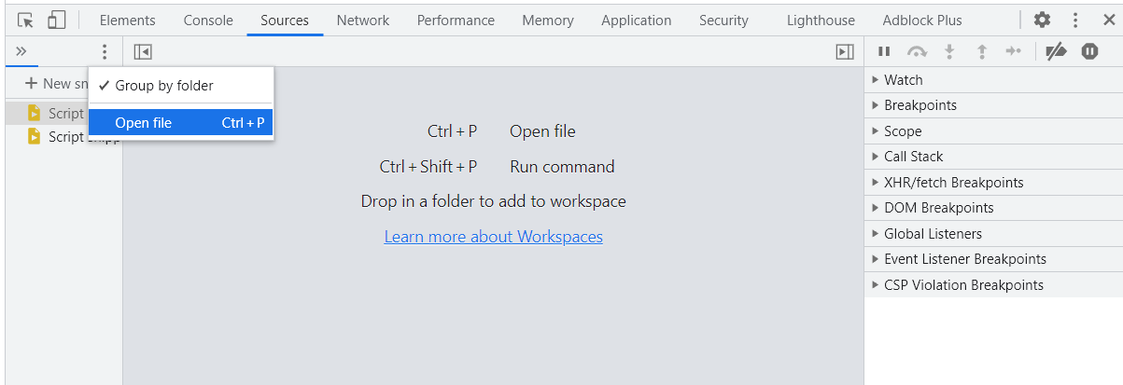Pause script execution button
This screenshot has height=385, width=1123.
click(884, 52)
